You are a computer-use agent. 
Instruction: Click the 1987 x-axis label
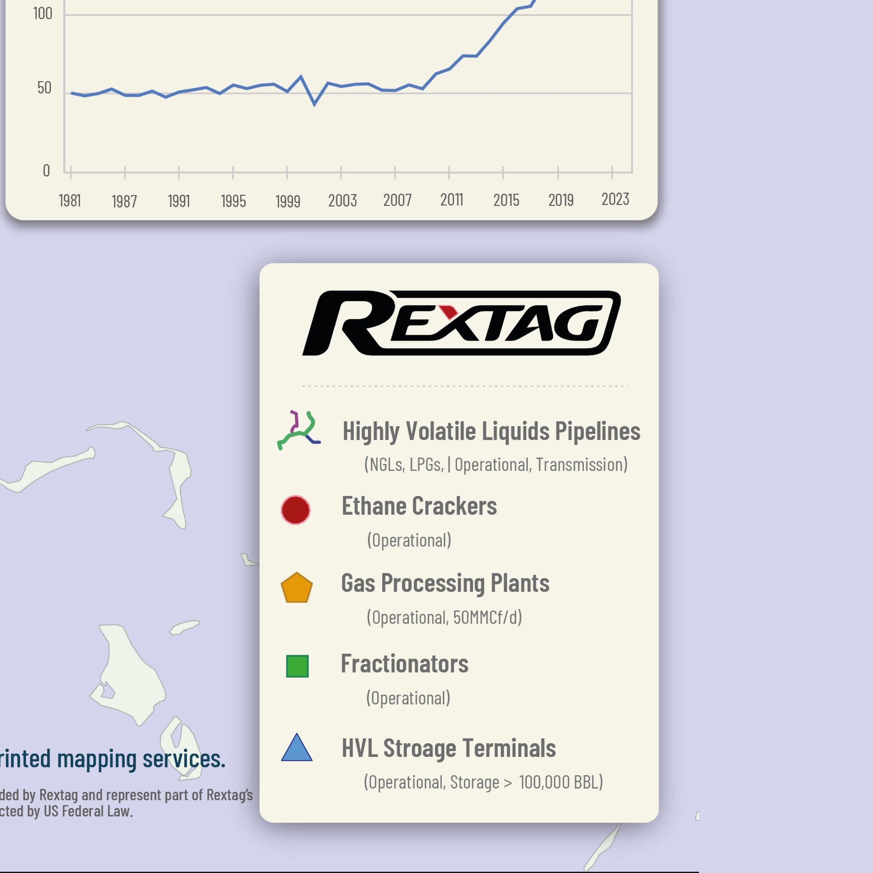[124, 201]
